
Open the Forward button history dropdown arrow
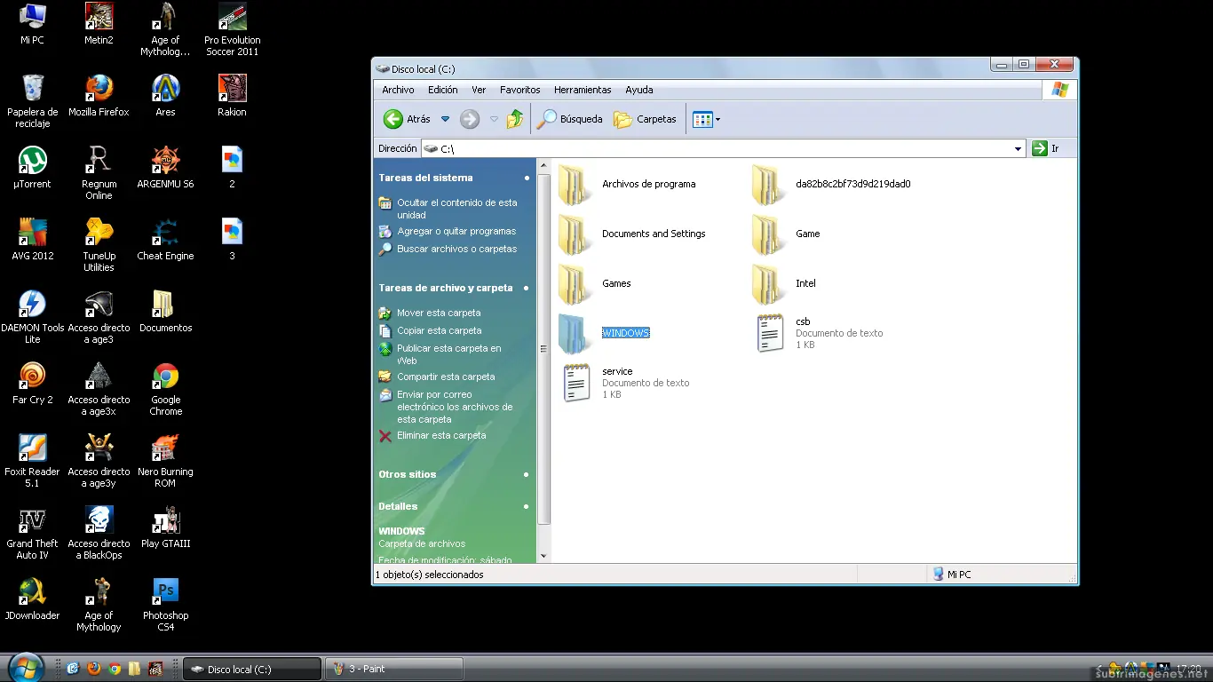(x=495, y=119)
